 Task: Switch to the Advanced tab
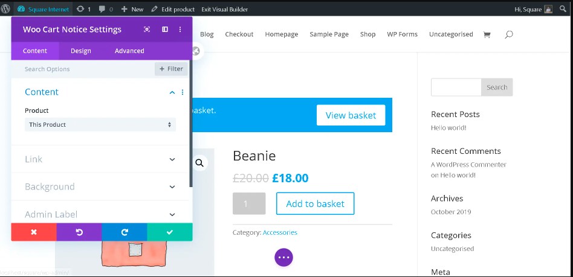tap(129, 51)
